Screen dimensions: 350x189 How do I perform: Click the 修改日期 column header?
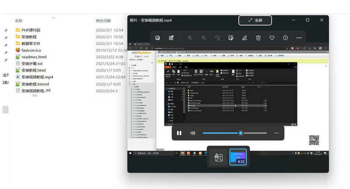coord(103,21)
